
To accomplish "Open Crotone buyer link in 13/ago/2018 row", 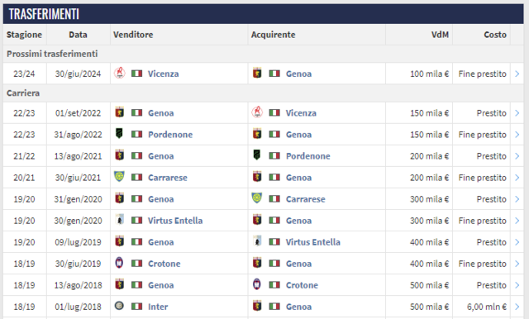I will pyautogui.click(x=302, y=285).
